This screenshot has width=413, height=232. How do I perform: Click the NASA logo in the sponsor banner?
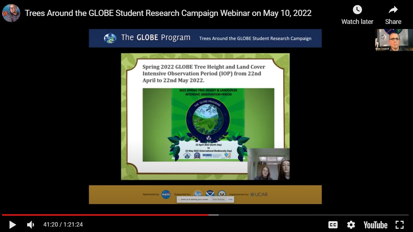click(166, 195)
